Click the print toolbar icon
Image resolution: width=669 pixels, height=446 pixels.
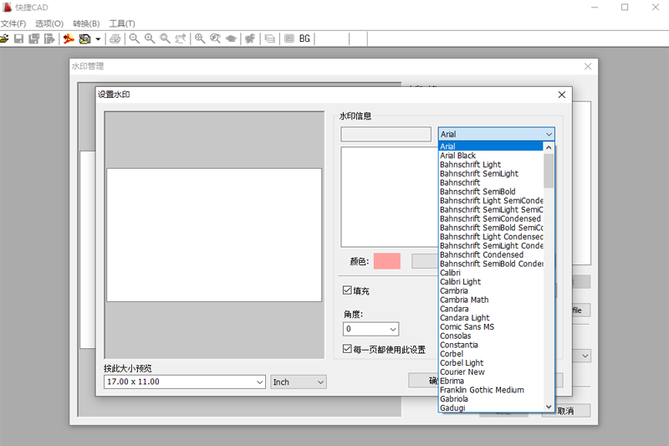(115, 38)
